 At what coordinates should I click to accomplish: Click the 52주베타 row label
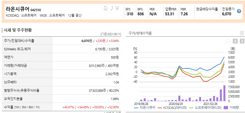click(10, 82)
